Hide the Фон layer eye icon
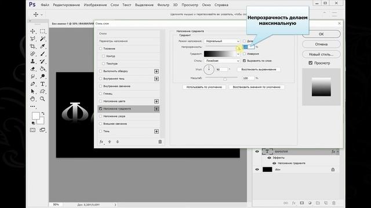 tap(257, 169)
